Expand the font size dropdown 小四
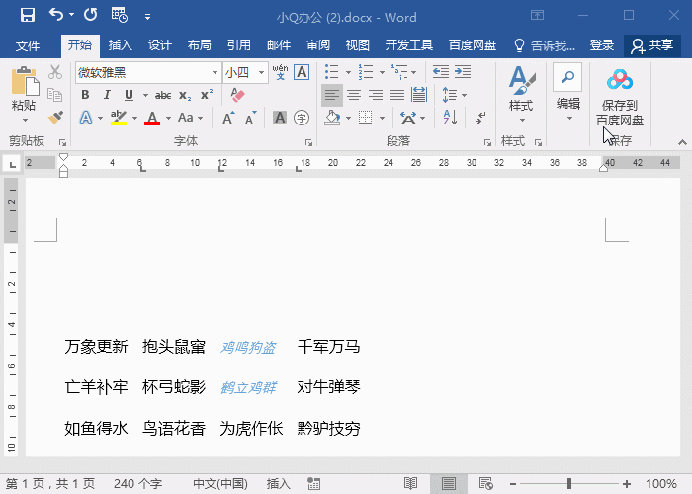The image size is (692, 494). pyautogui.click(x=262, y=73)
